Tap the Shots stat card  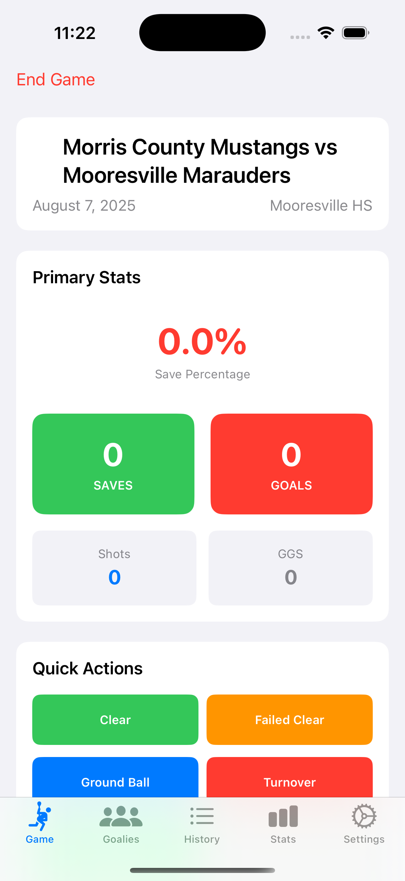(x=114, y=567)
